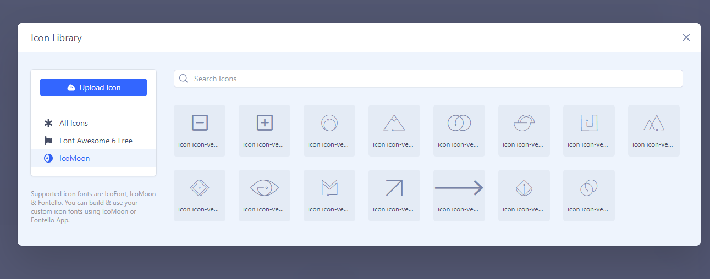Select the plus square icon
Screen dimensions: 710x279
tap(264, 130)
